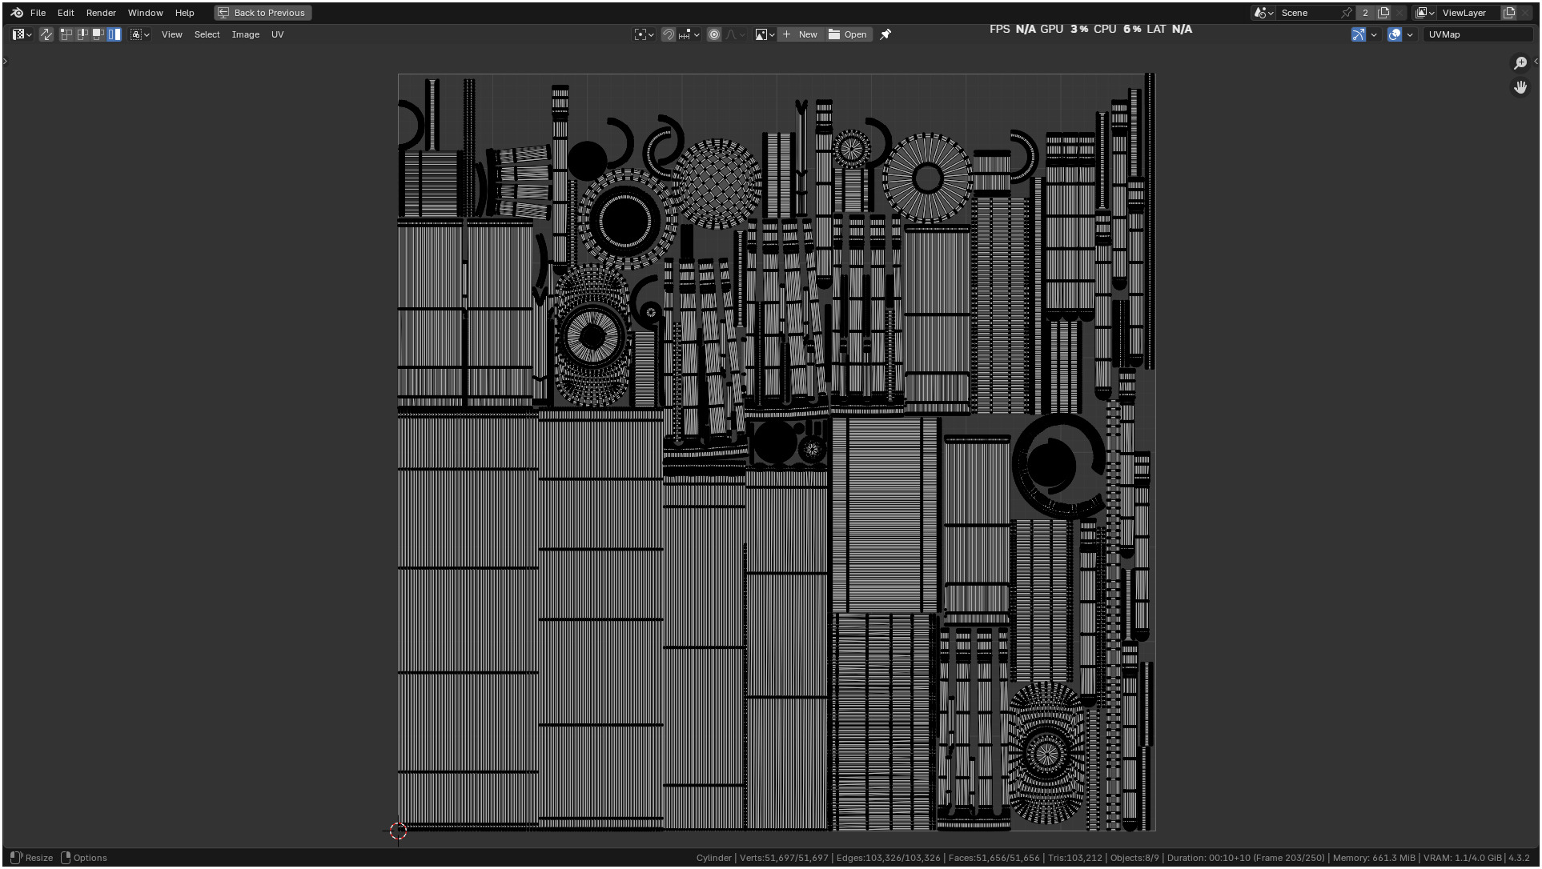1542x869 pixels.
Task: Open the sticky selection mode dropdown
Action: pos(140,34)
